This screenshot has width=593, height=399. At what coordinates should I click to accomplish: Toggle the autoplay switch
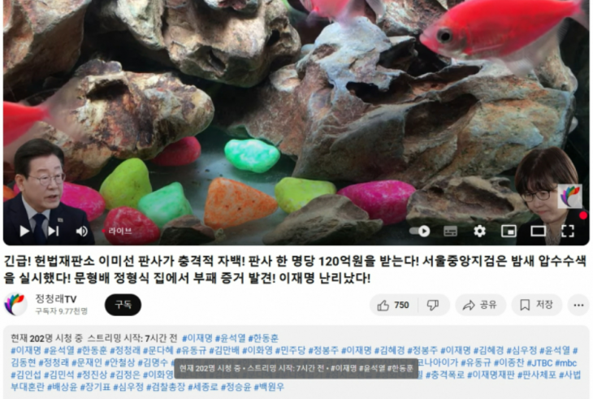click(x=420, y=231)
